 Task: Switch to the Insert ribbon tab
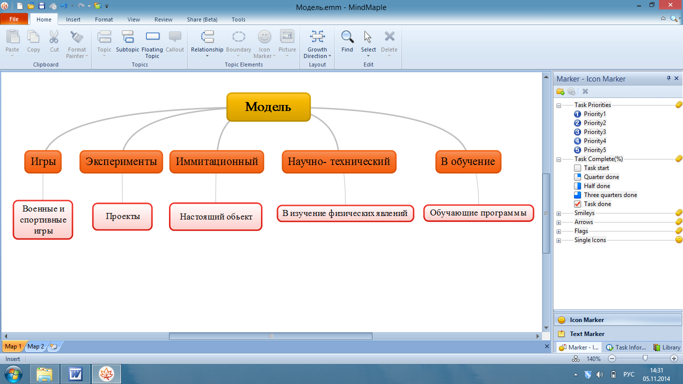[x=73, y=19]
